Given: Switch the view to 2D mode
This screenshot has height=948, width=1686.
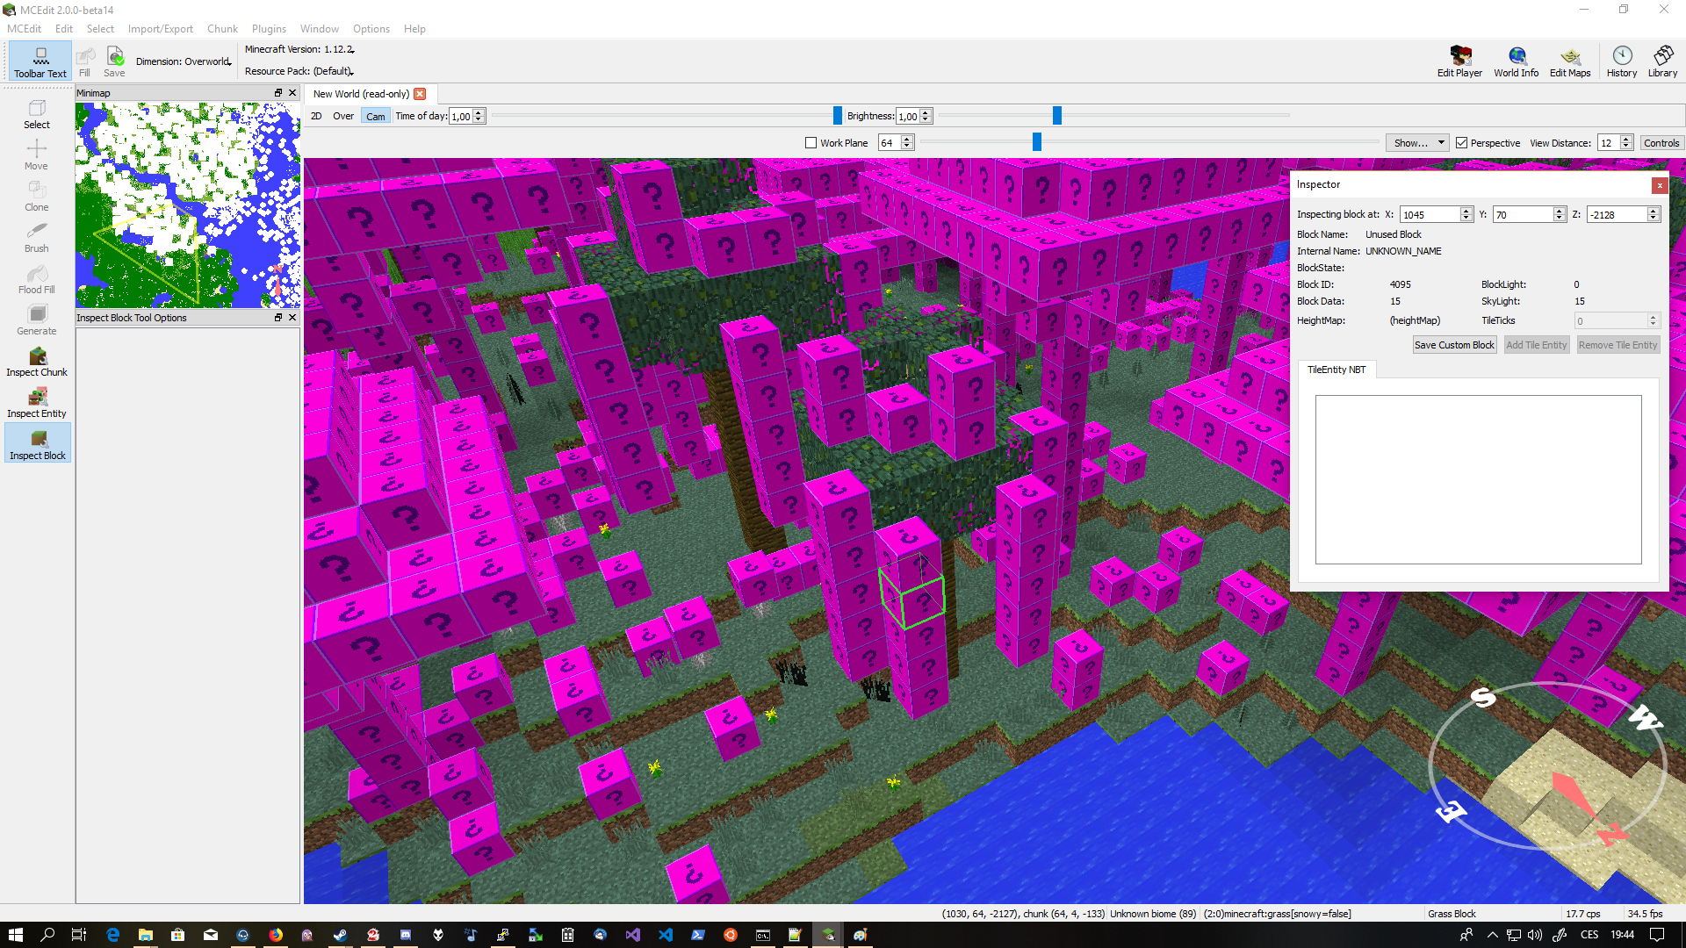Looking at the screenshot, I should (316, 116).
